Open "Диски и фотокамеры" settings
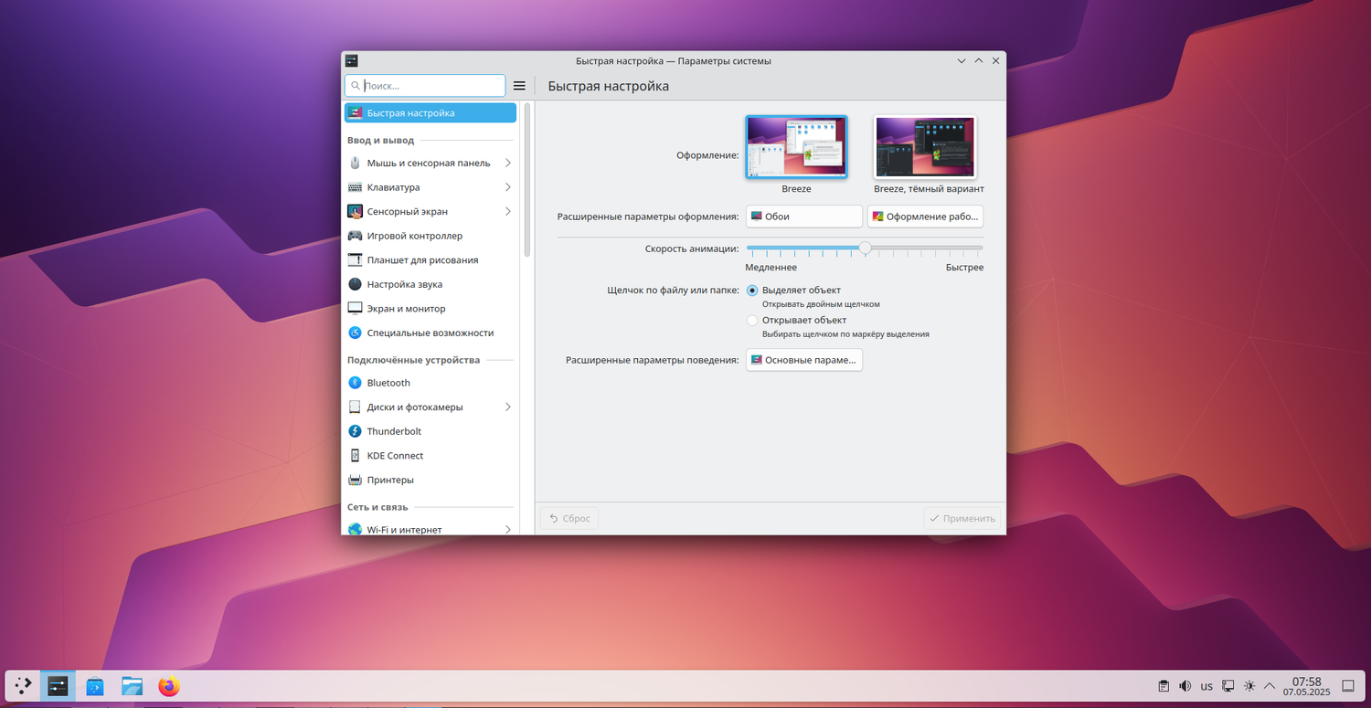Image resolution: width=1371 pixels, height=708 pixels. [430, 407]
